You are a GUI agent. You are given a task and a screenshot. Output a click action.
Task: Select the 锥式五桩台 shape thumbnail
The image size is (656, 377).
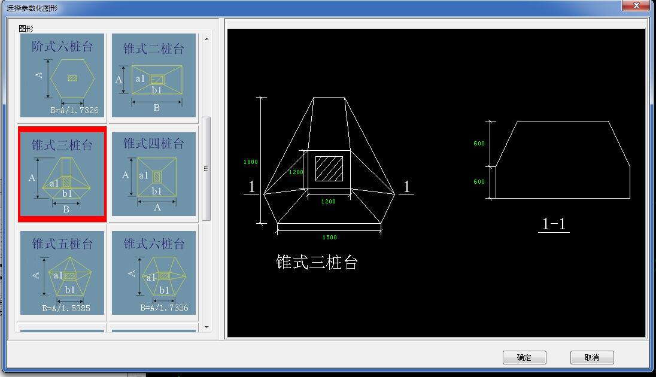(x=62, y=273)
